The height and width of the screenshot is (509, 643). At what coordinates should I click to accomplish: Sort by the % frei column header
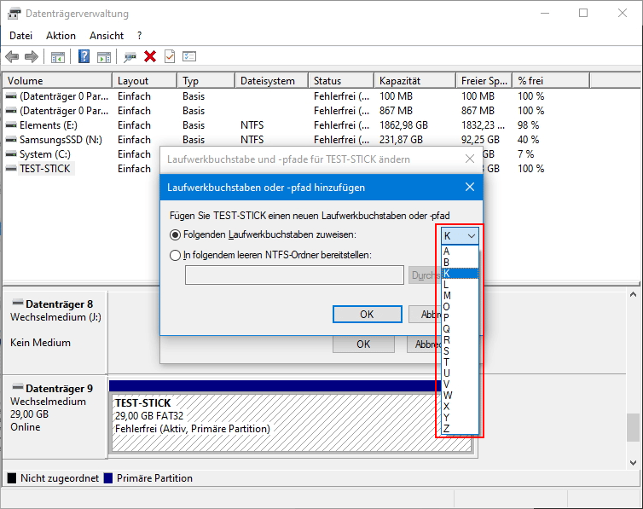tap(551, 81)
